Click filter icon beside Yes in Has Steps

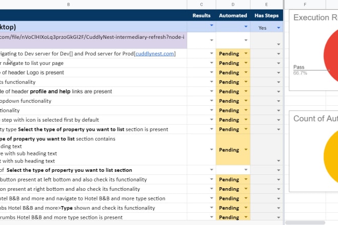[279, 28]
